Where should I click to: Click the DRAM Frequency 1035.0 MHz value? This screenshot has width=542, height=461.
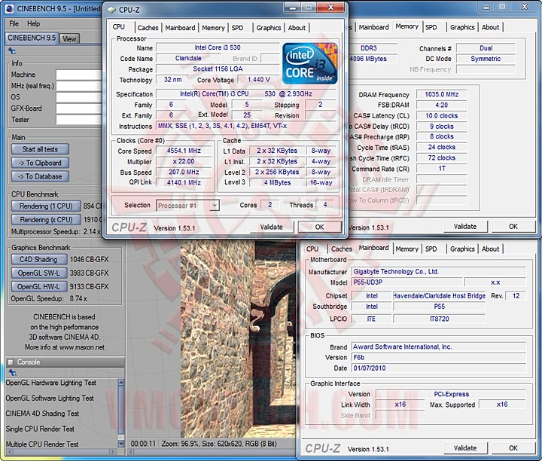pyautogui.click(x=441, y=94)
